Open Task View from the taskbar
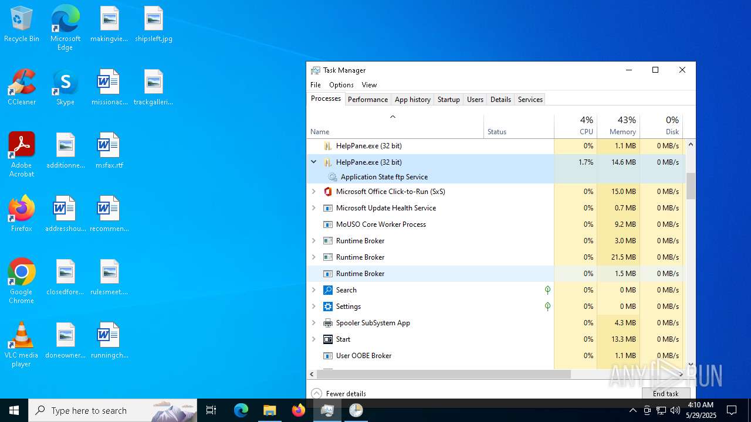Screen dimensions: 751x422 point(211,410)
